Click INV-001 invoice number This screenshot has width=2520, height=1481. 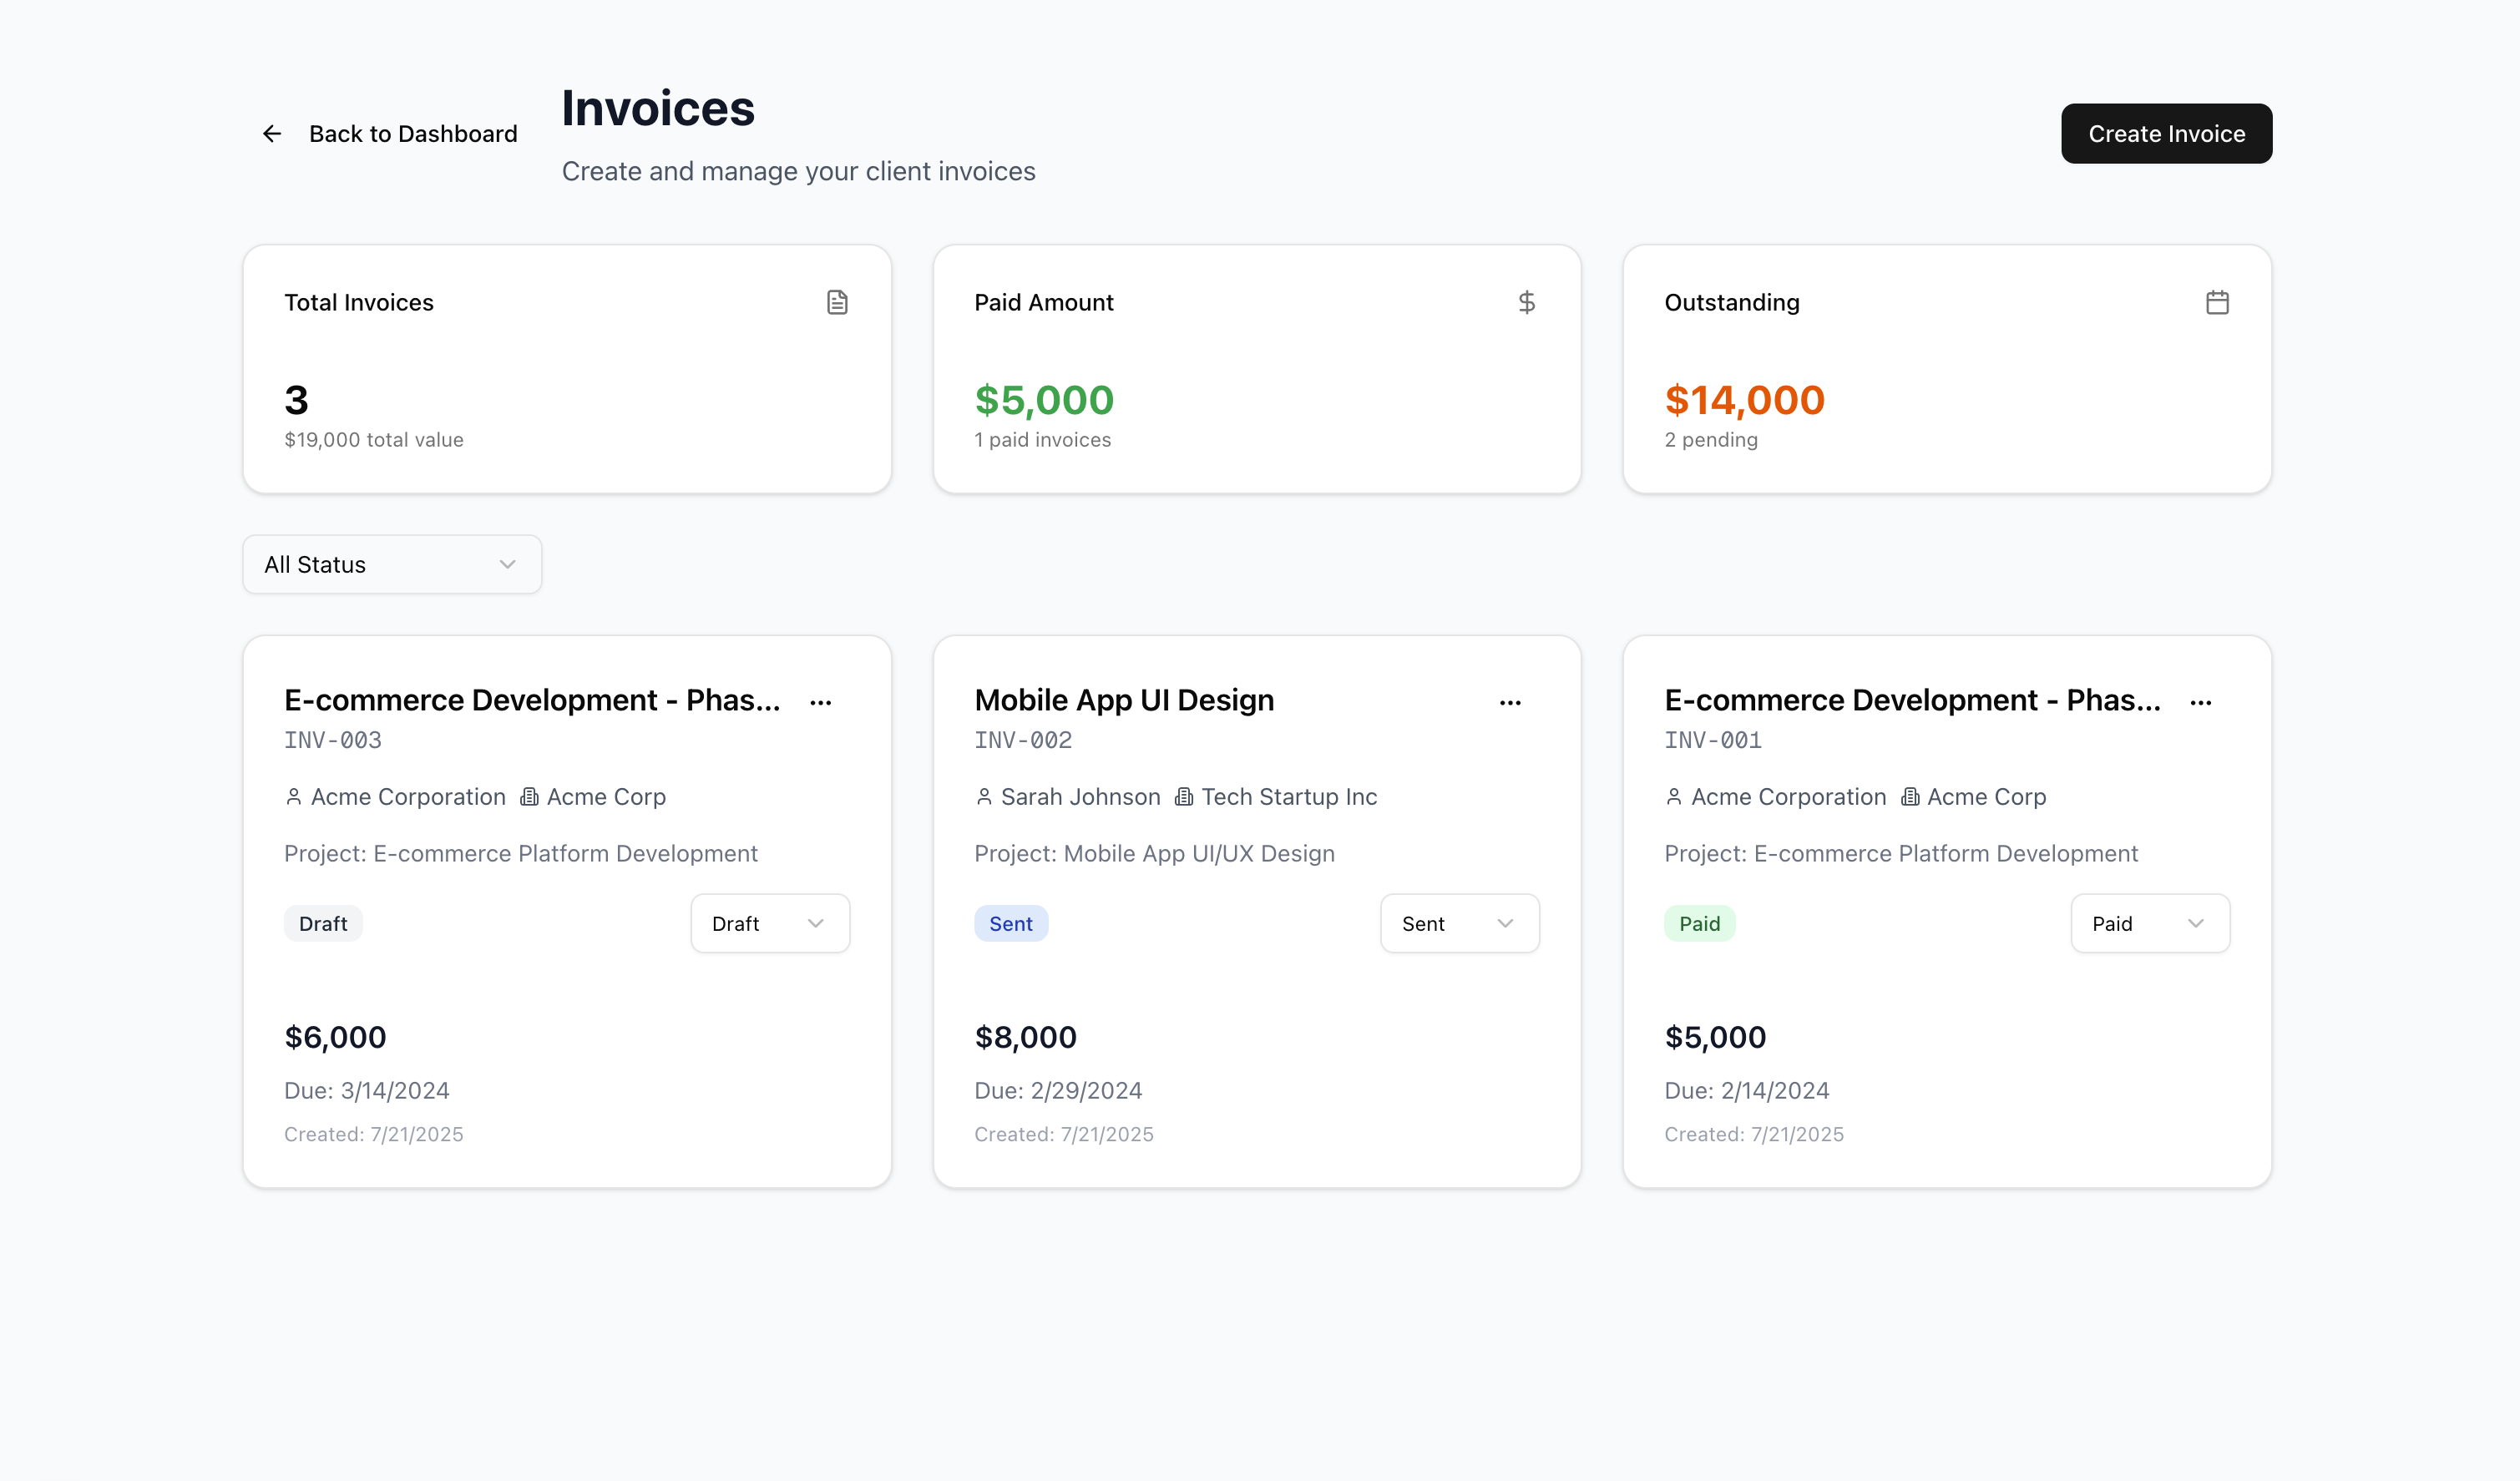pyautogui.click(x=1713, y=740)
